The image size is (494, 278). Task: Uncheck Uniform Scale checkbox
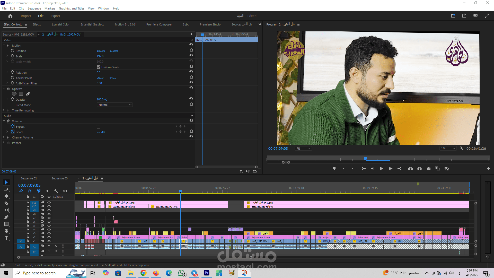99,67
